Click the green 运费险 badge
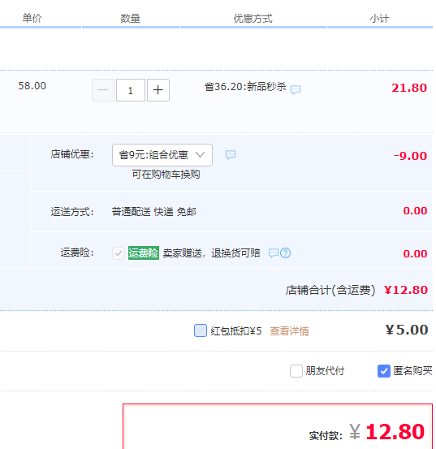436x449 pixels. click(144, 253)
